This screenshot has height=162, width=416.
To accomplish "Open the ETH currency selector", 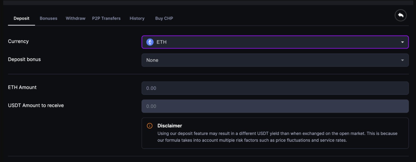I will click(x=275, y=42).
